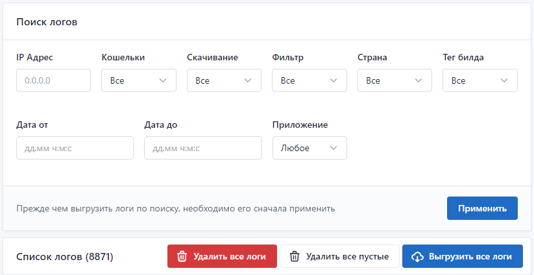Click the Дата до label
The image size is (534, 275).
161,125
